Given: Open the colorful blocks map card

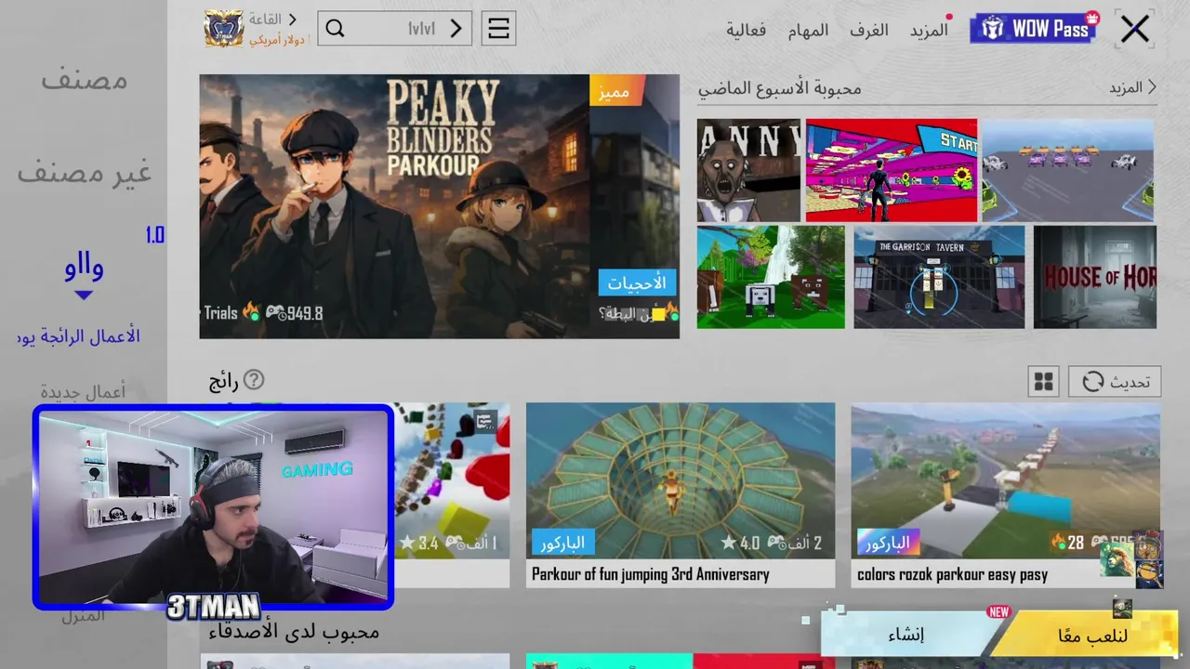Looking at the screenshot, I should [452, 494].
